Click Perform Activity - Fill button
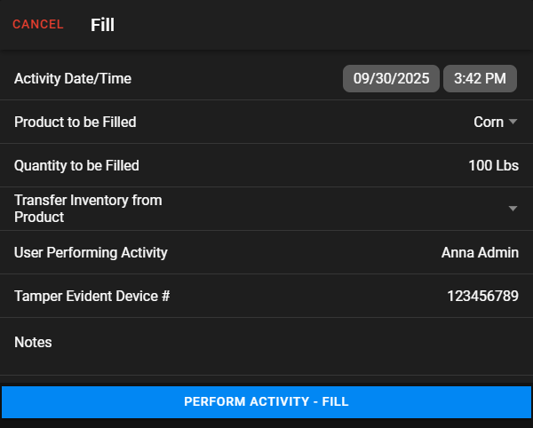The width and height of the screenshot is (533, 428). pyautogui.click(x=266, y=402)
